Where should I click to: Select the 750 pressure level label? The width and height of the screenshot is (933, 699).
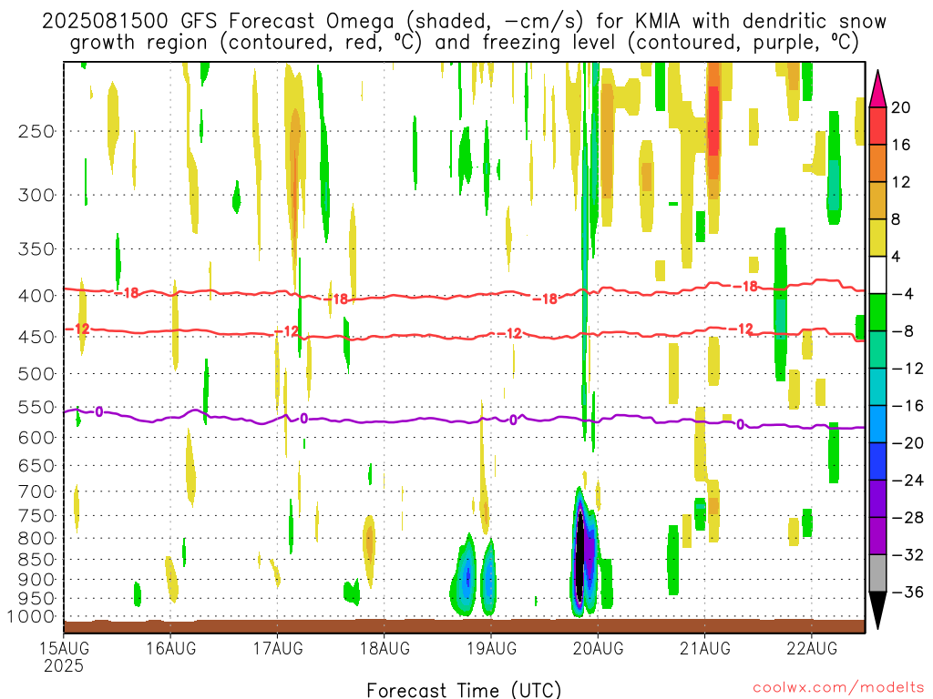click(x=36, y=516)
